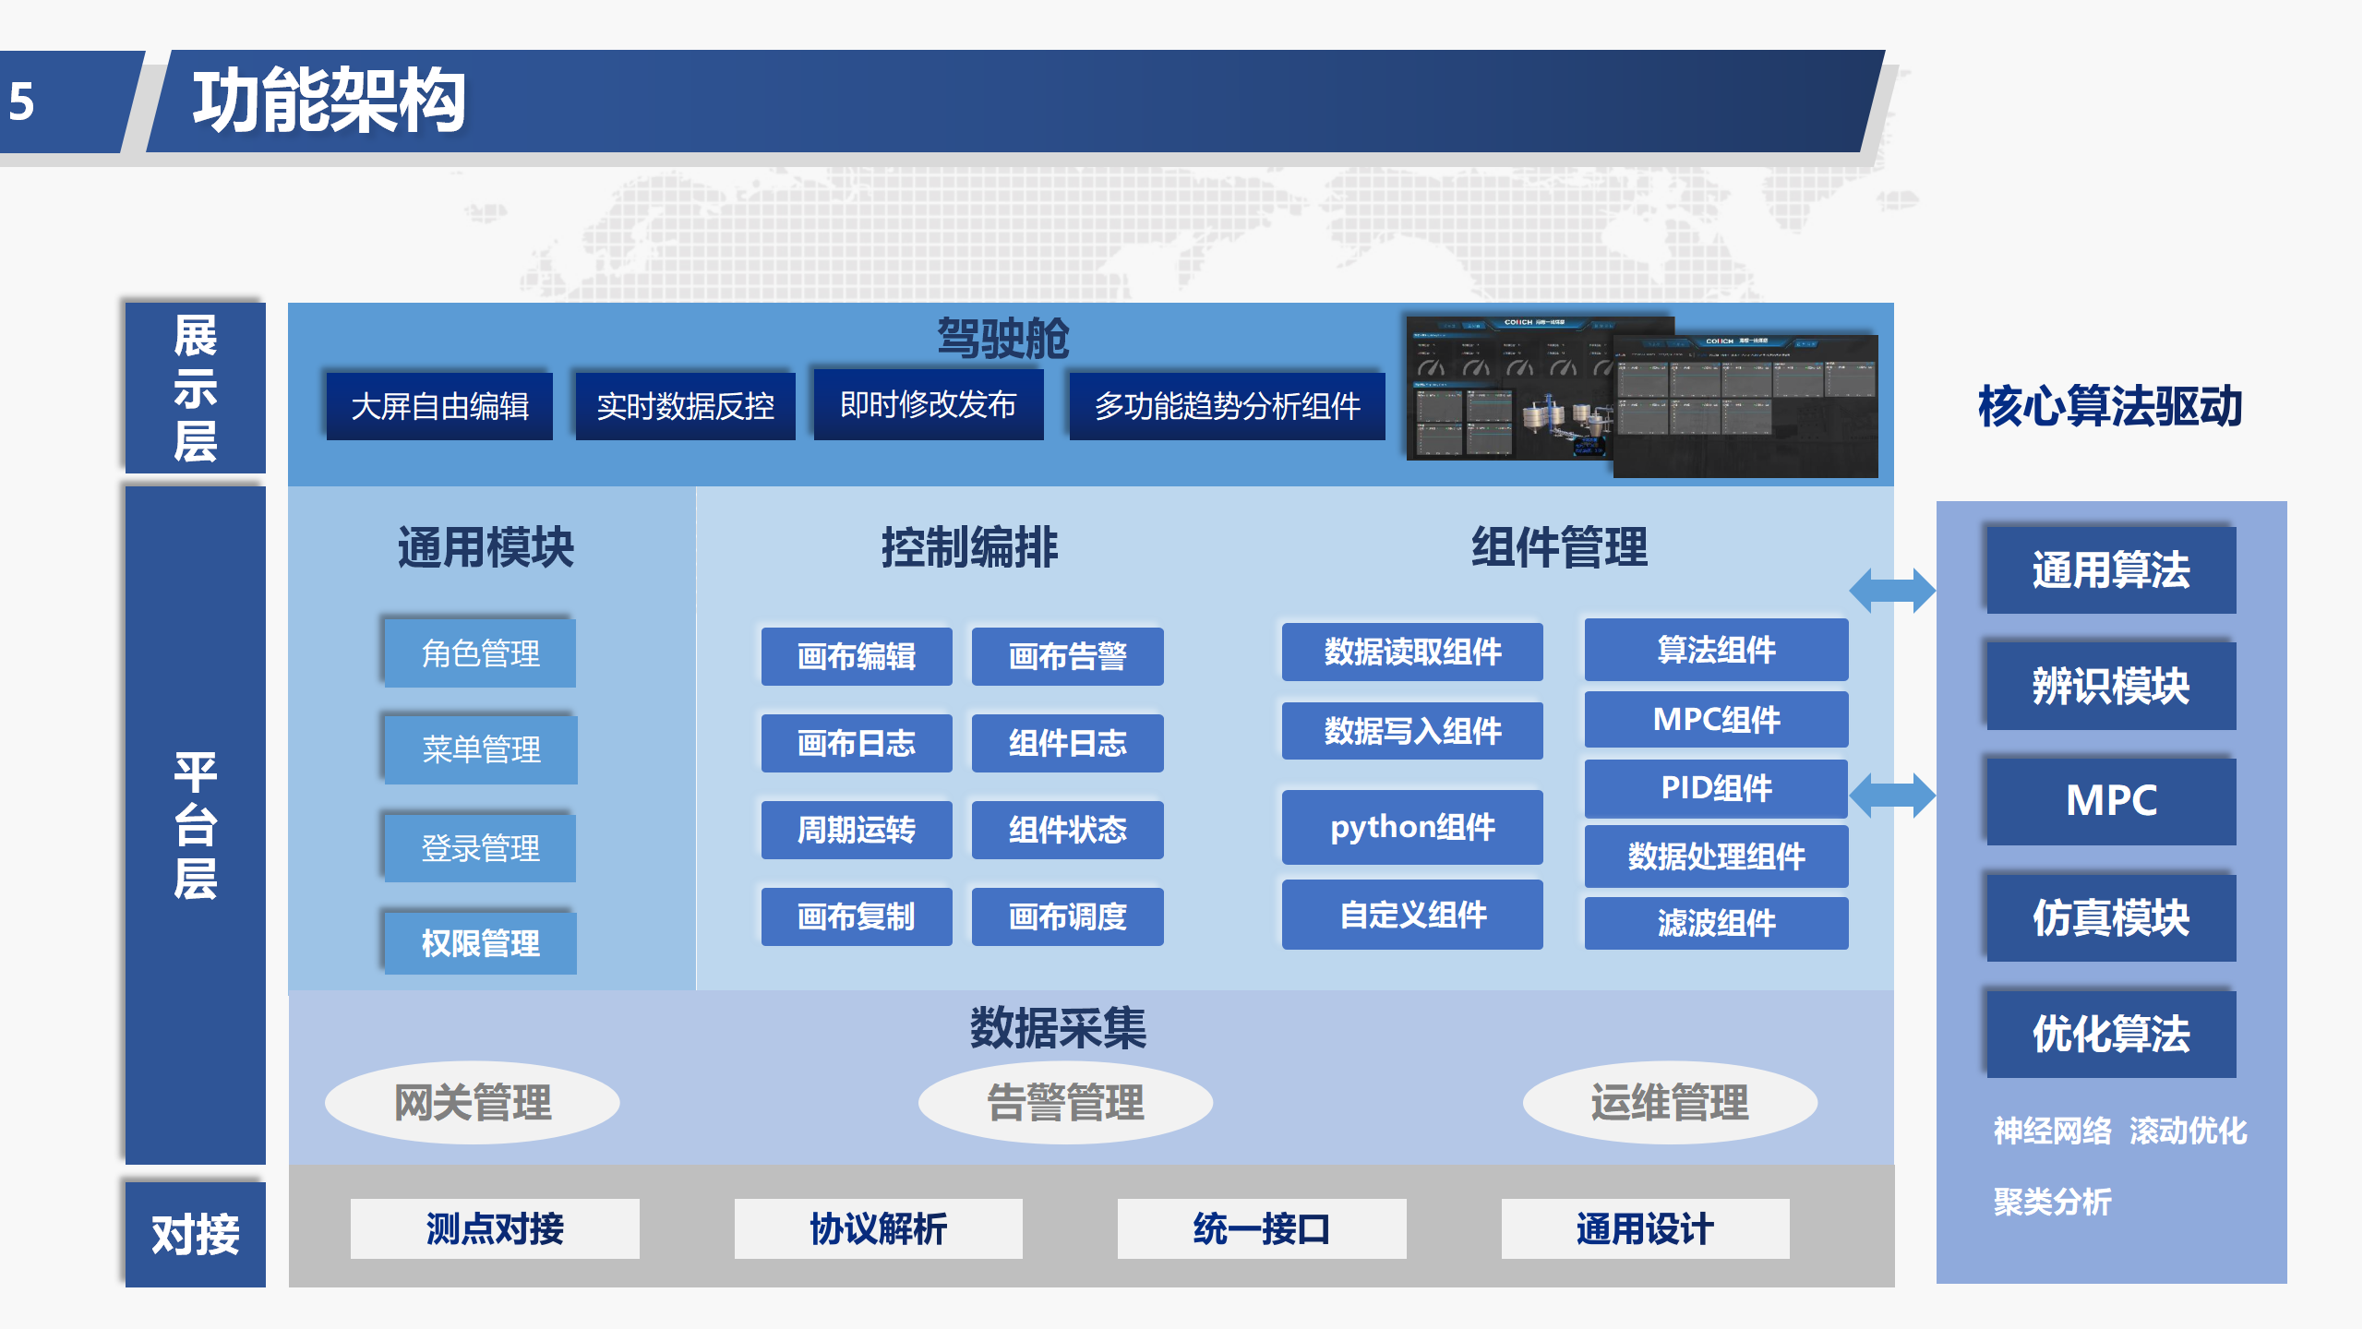Select the python组件 block
This screenshot has height=1329, width=2363.
(x=1411, y=827)
